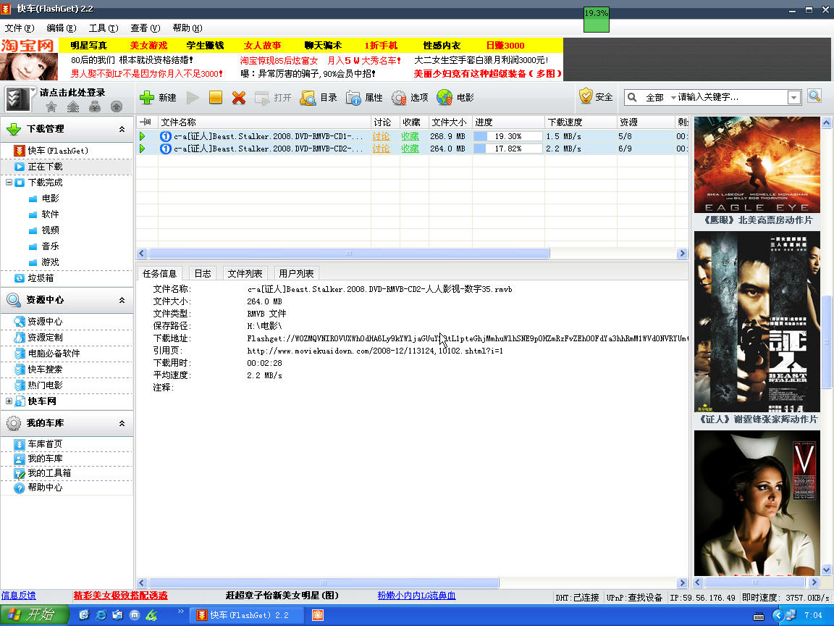Open the 帮助 menu
The image size is (834, 626).
pyautogui.click(x=188, y=28)
